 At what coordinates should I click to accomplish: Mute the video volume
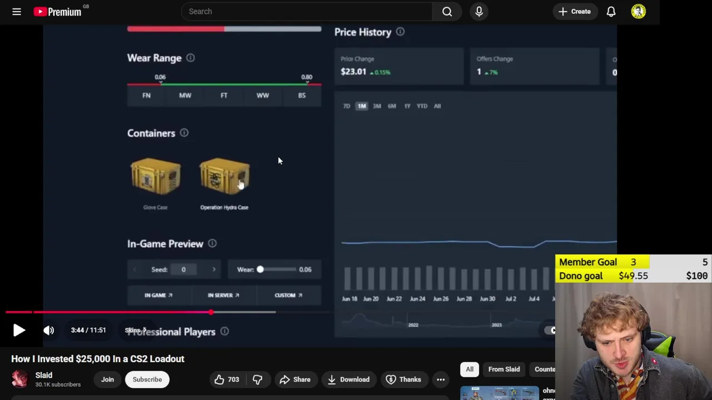click(49, 330)
